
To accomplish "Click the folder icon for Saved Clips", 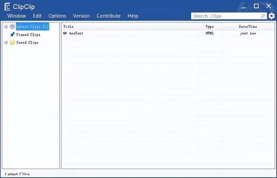I will (12, 42).
